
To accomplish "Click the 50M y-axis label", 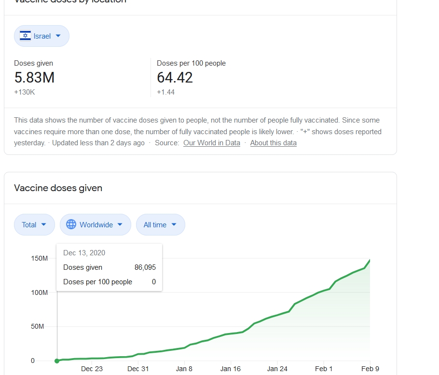I will tap(37, 327).
